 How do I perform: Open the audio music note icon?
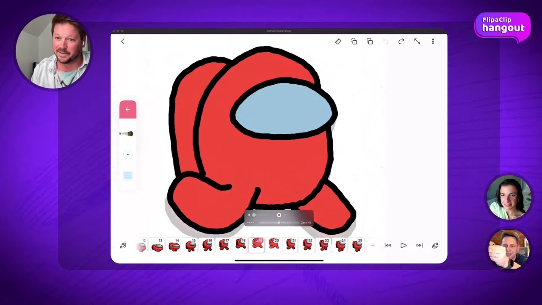tap(123, 245)
